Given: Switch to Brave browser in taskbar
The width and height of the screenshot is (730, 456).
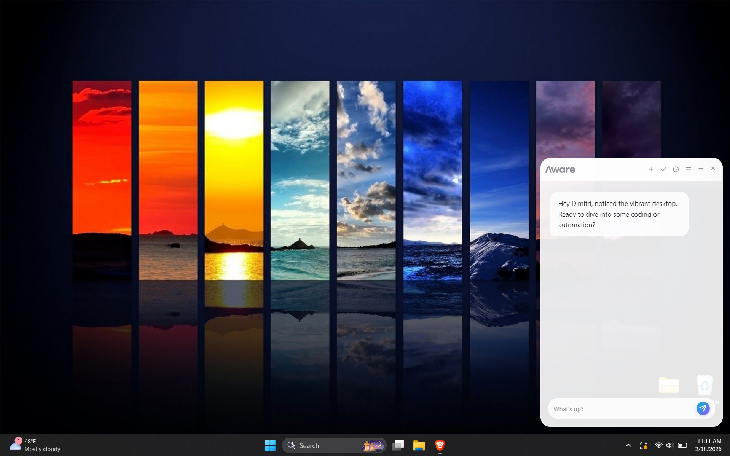Looking at the screenshot, I should [x=440, y=445].
